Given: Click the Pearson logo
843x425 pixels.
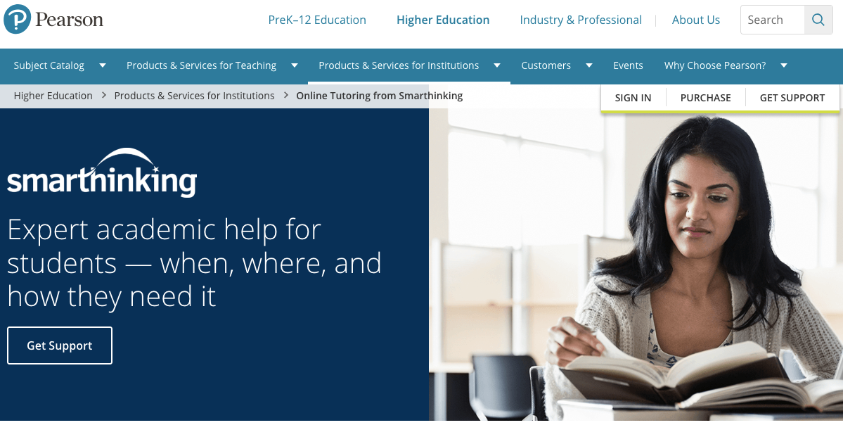Looking at the screenshot, I should pos(53,20).
